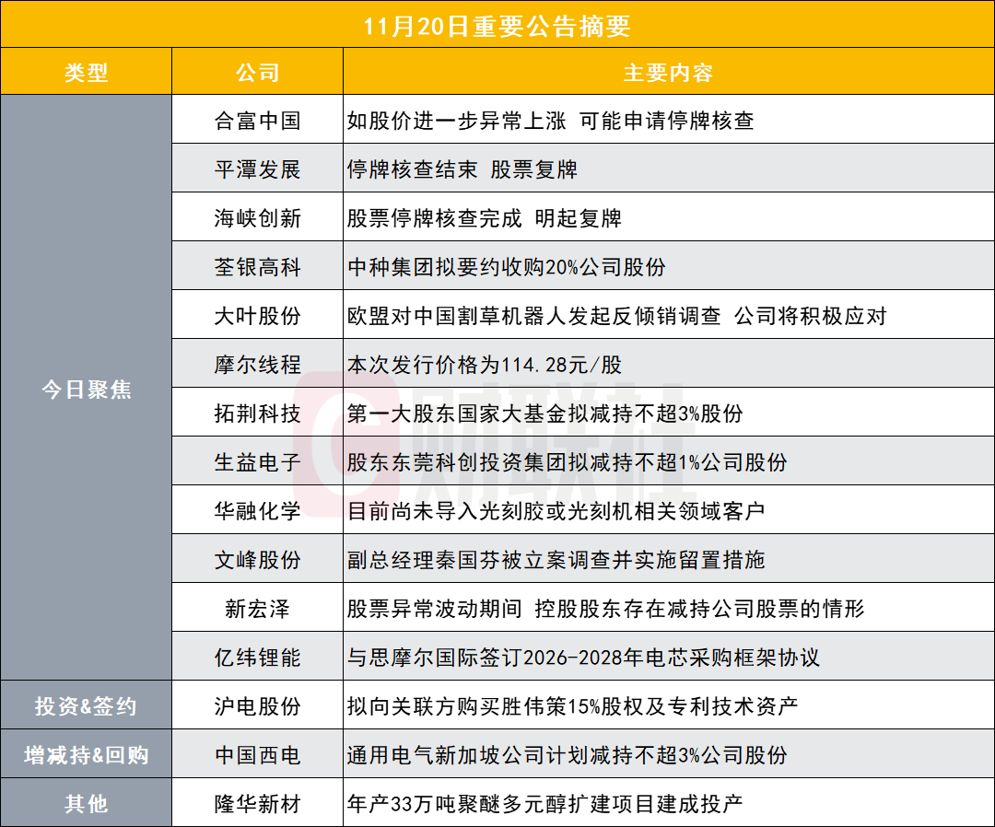The width and height of the screenshot is (995, 827).
Task: Click text '年产33万吨聚醚多元醇扩建项目建成投产'
Action: click(545, 803)
